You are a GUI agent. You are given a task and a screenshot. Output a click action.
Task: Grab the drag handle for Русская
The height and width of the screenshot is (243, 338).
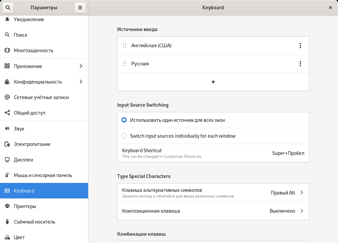pos(124,64)
